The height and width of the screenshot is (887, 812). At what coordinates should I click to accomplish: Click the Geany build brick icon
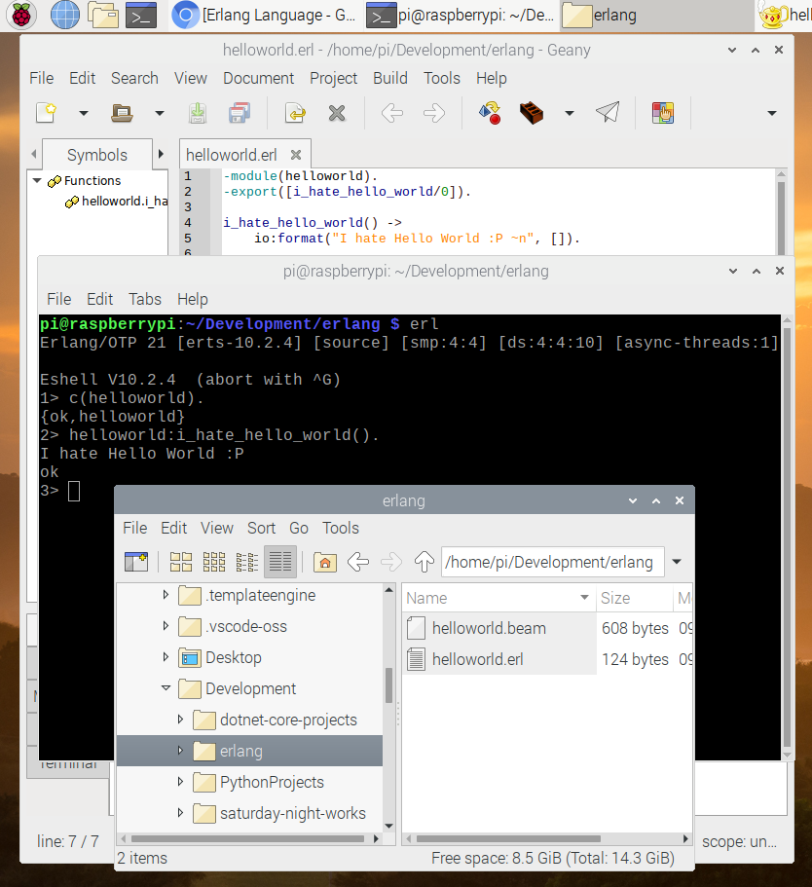point(531,113)
